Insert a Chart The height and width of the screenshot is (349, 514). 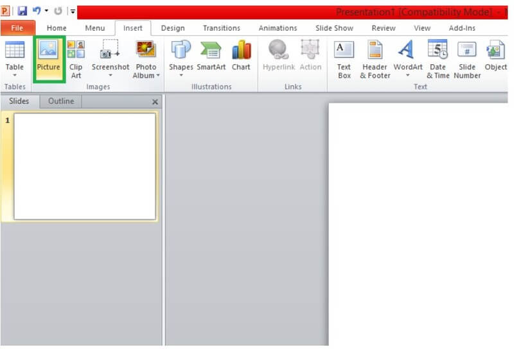(x=241, y=55)
